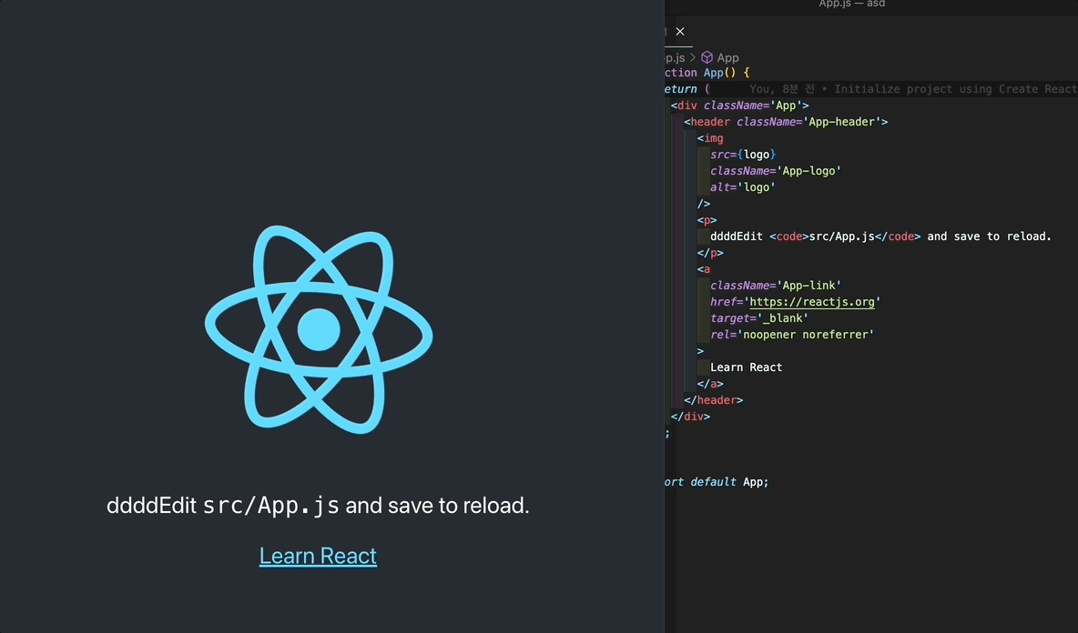
Task: Click the git blame annotation 'Initialize project using Create React'
Action: click(956, 89)
